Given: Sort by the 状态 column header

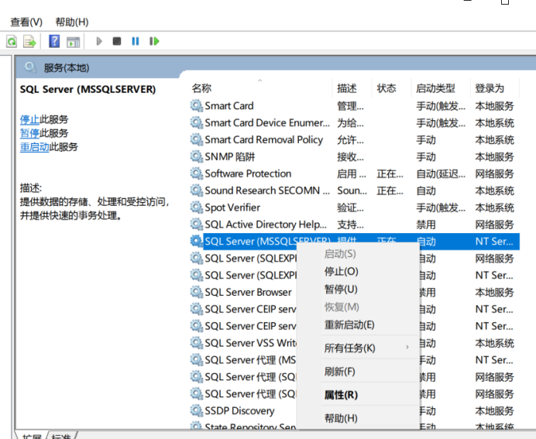Looking at the screenshot, I should click(387, 88).
